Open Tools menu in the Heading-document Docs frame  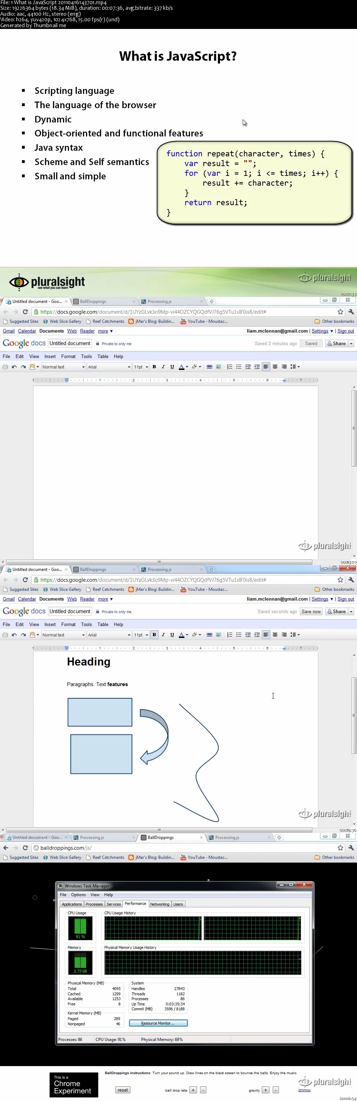[86, 624]
